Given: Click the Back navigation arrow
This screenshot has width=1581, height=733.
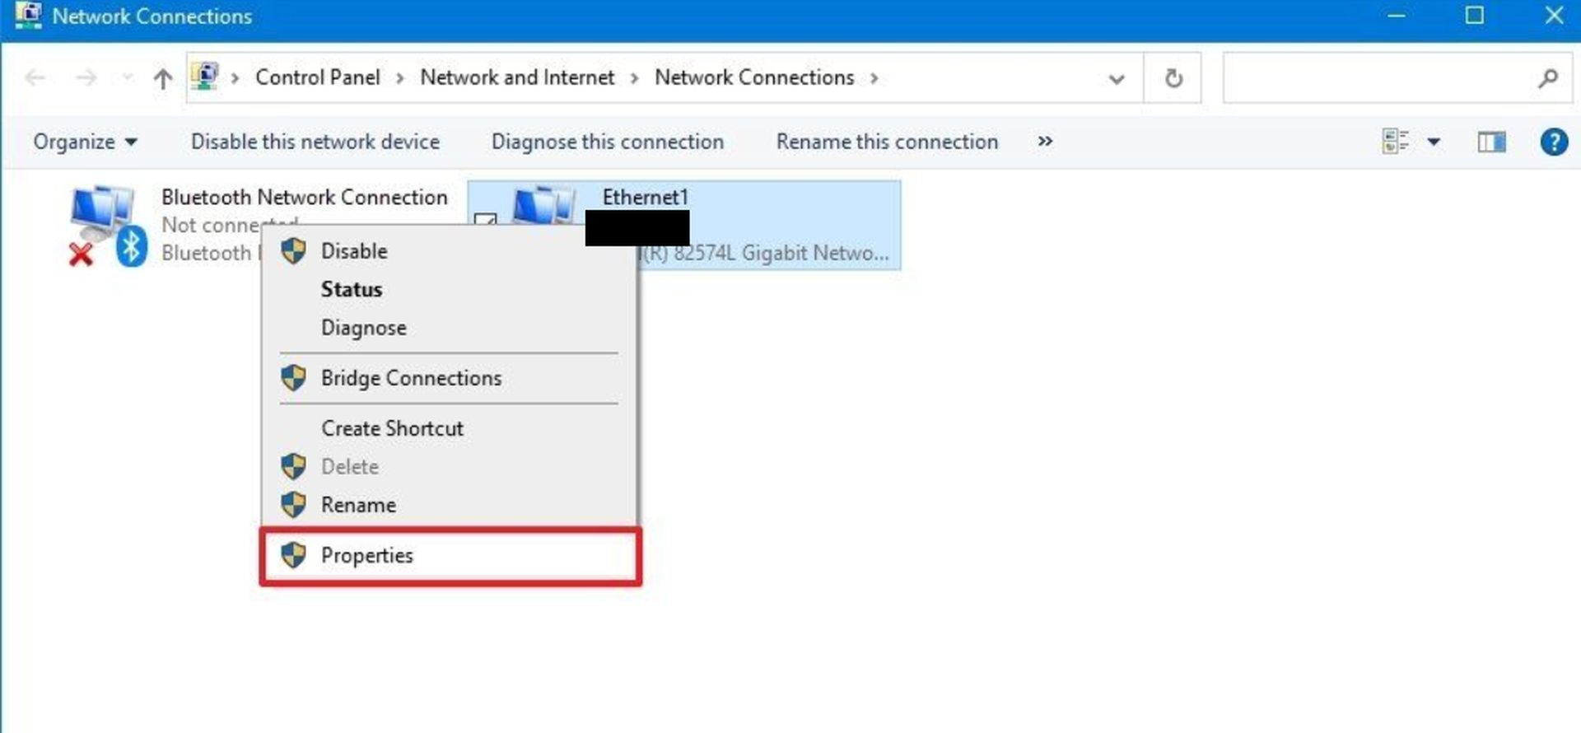Looking at the screenshot, I should pyautogui.click(x=35, y=78).
